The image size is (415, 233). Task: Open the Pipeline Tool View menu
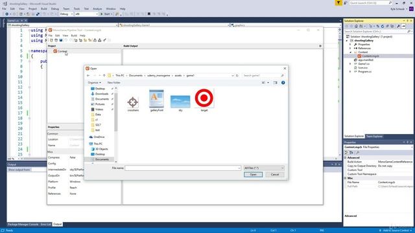click(x=65, y=36)
